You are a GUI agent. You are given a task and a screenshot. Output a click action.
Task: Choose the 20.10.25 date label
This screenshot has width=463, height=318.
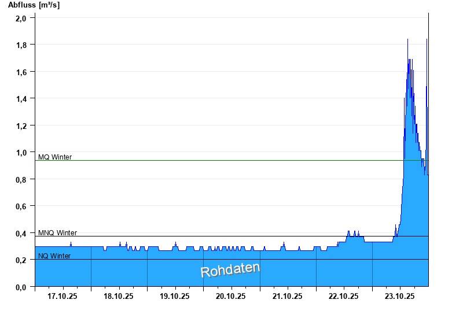(231, 296)
